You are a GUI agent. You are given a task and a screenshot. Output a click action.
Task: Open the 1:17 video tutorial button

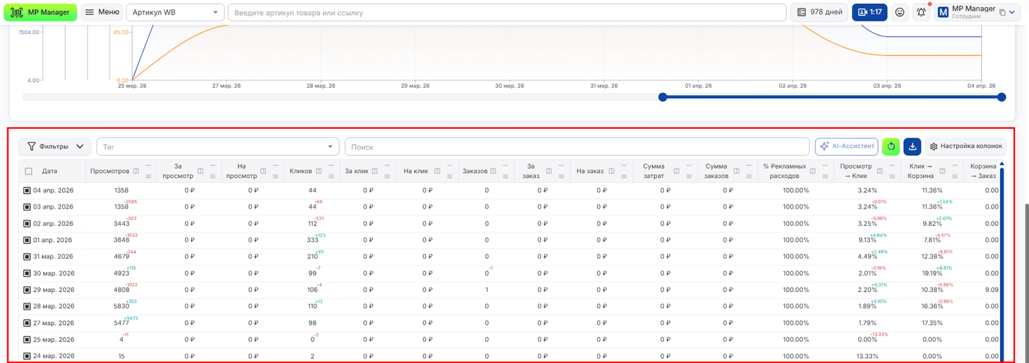[870, 12]
